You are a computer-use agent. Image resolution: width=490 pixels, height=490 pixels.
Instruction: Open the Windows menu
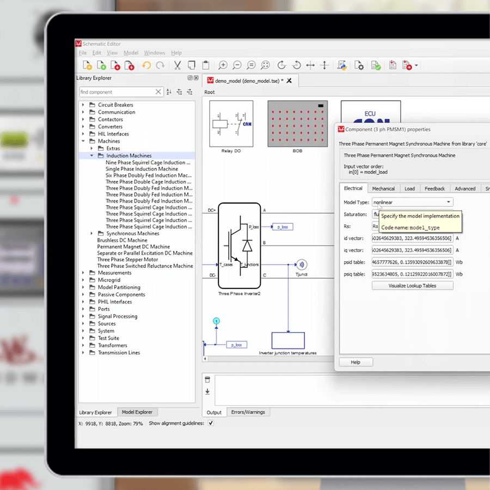point(155,53)
